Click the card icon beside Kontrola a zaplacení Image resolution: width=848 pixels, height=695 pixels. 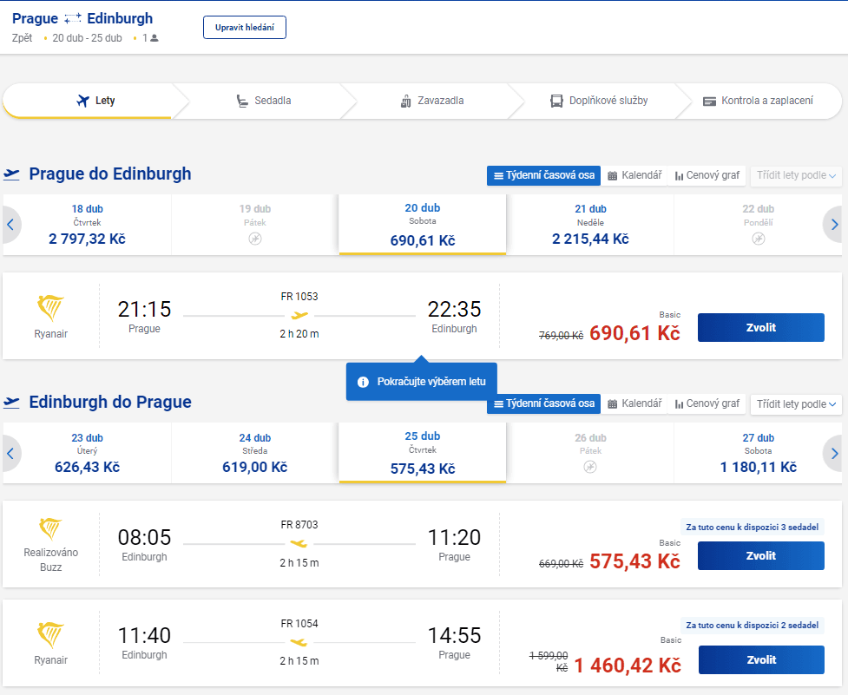(x=709, y=101)
